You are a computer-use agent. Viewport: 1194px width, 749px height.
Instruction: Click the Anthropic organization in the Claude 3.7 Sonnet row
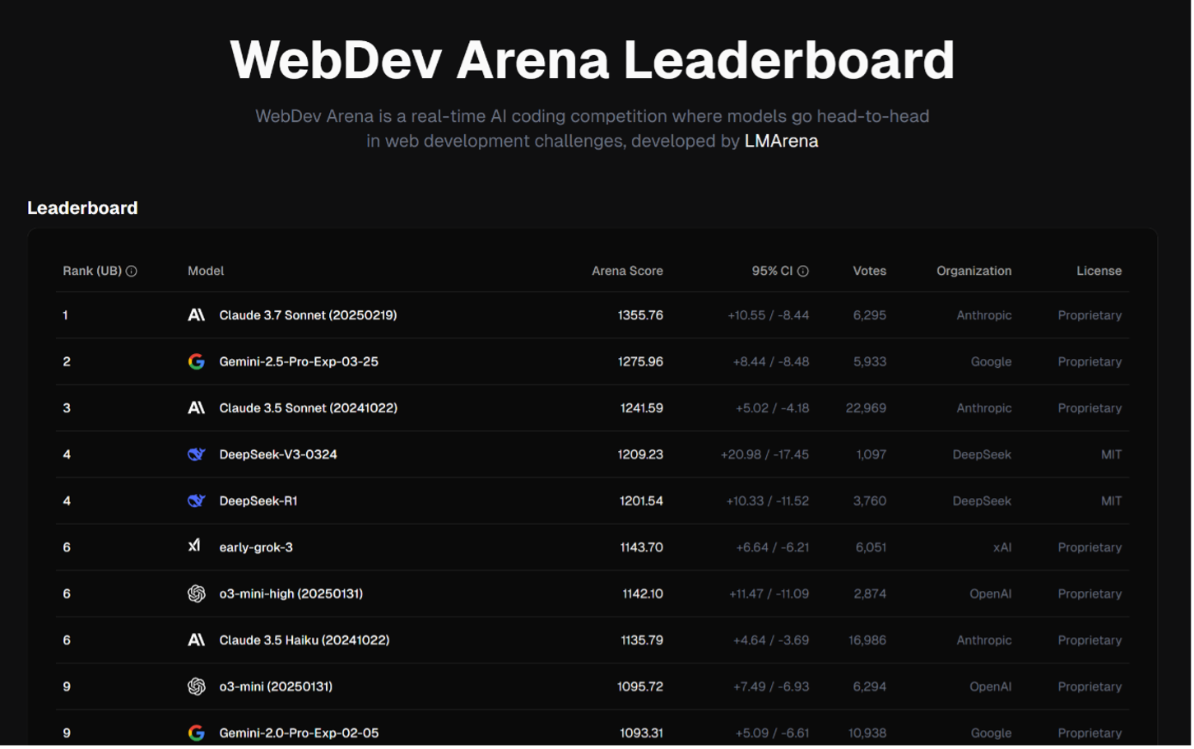point(986,316)
